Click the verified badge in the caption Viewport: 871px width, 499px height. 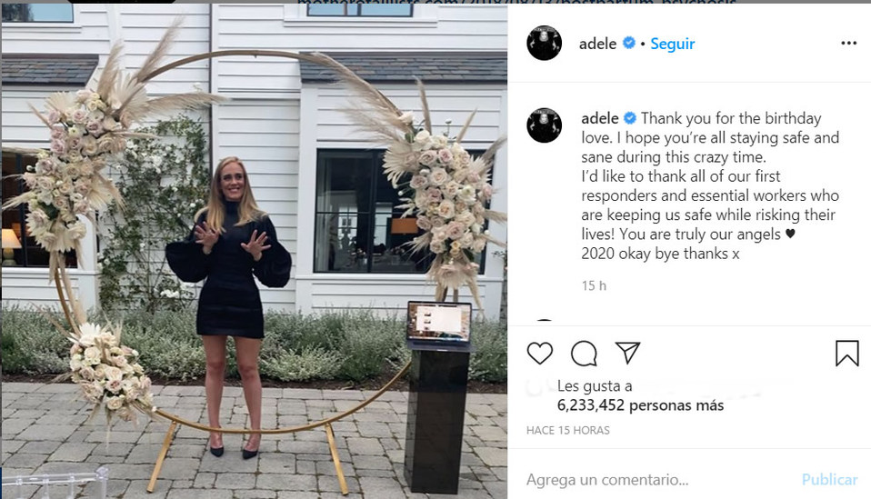point(630,117)
